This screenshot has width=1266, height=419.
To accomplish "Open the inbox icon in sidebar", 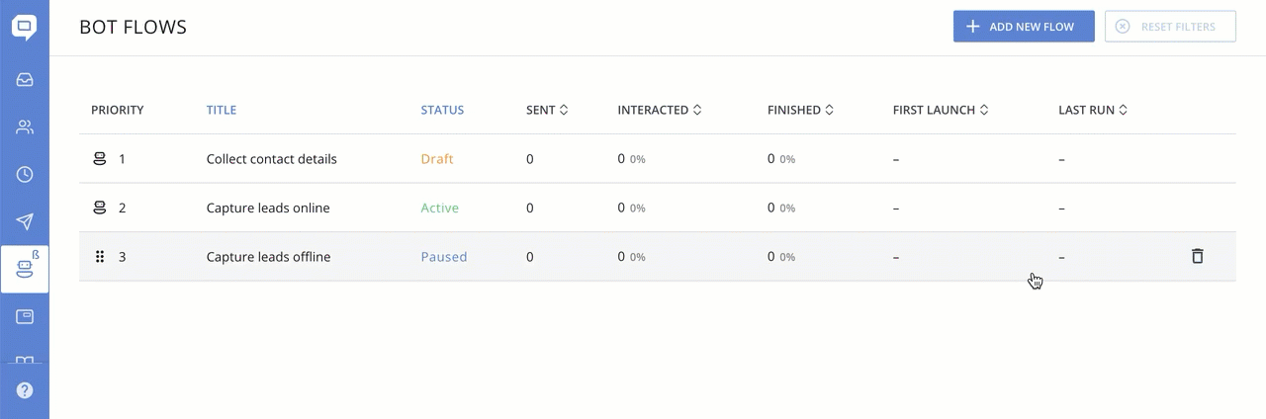I will tap(25, 80).
